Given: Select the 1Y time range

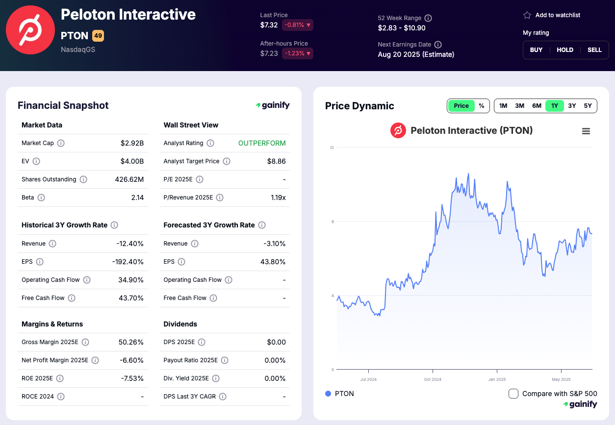Looking at the screenshot, I should pyautogui.click(x=555, y=106).
